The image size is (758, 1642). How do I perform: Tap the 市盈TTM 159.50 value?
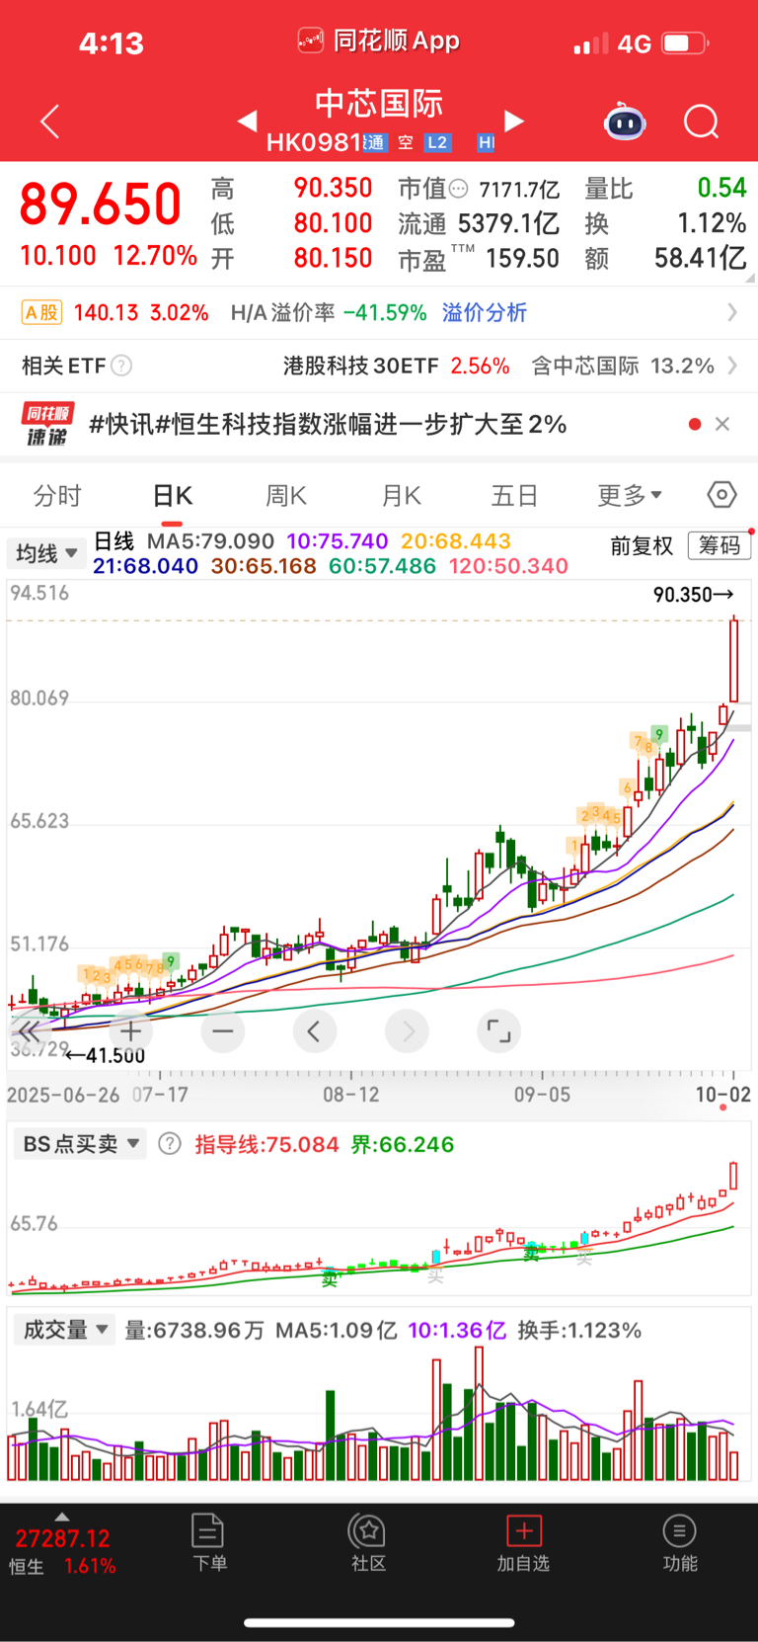click(x=479, y=259)
